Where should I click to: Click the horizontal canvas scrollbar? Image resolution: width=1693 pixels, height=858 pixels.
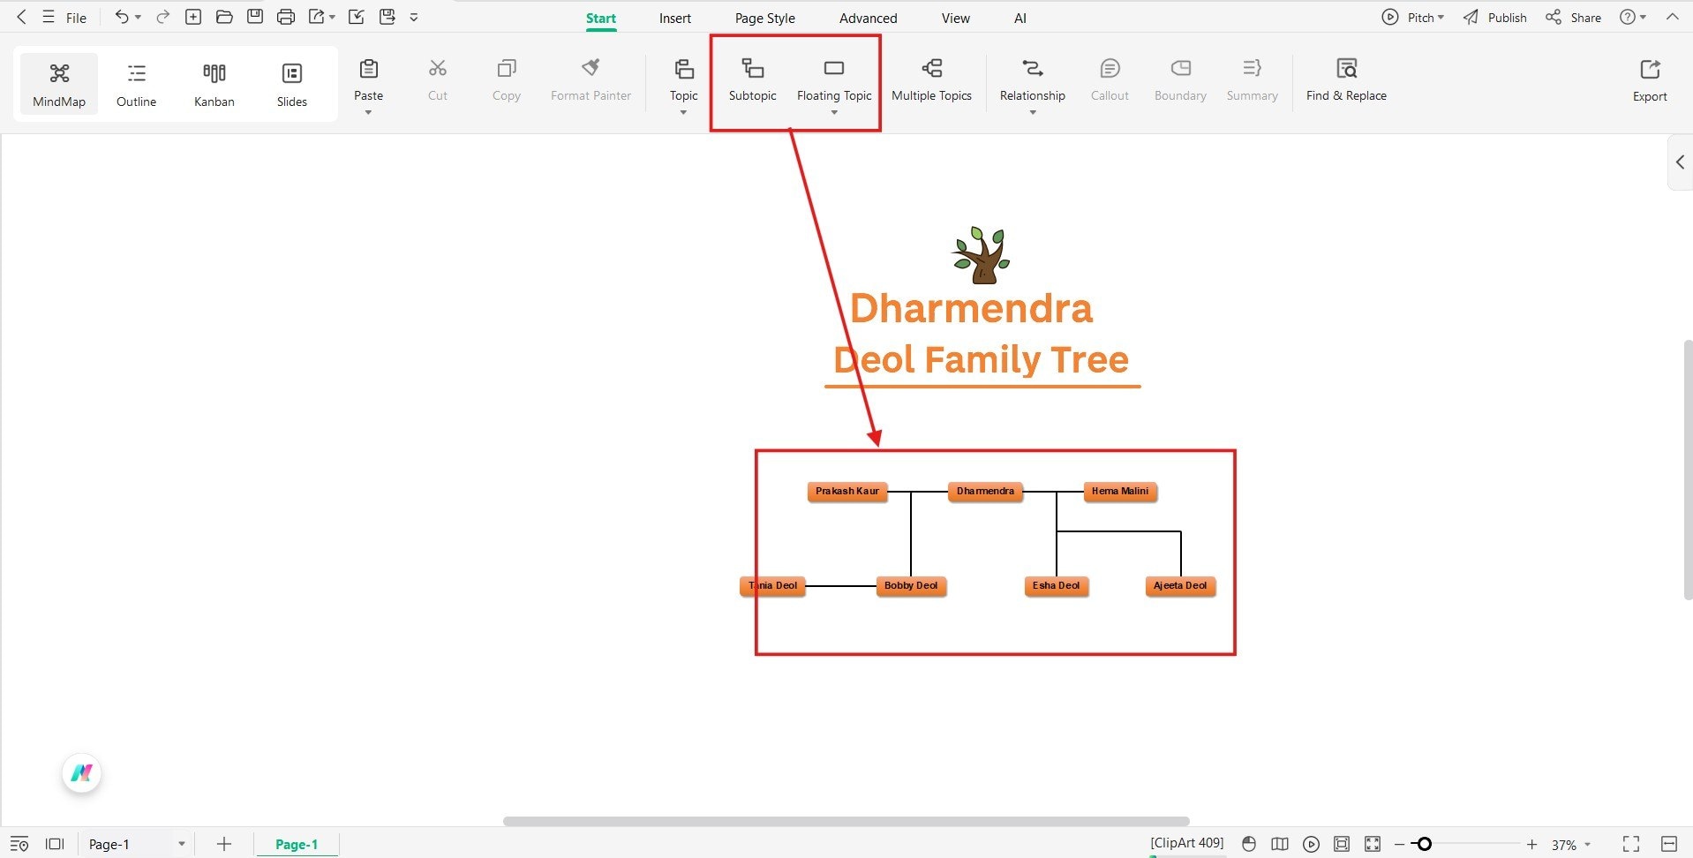pyautogui.click(x=846, y=821)
